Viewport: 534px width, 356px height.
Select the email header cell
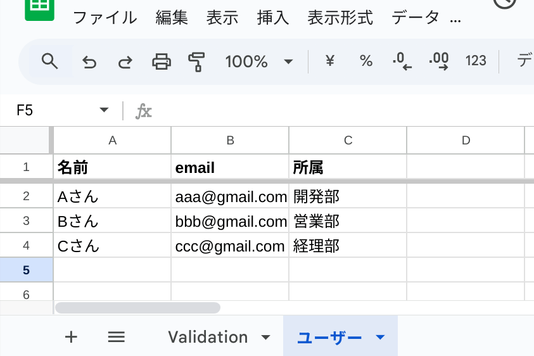[230, 167]
